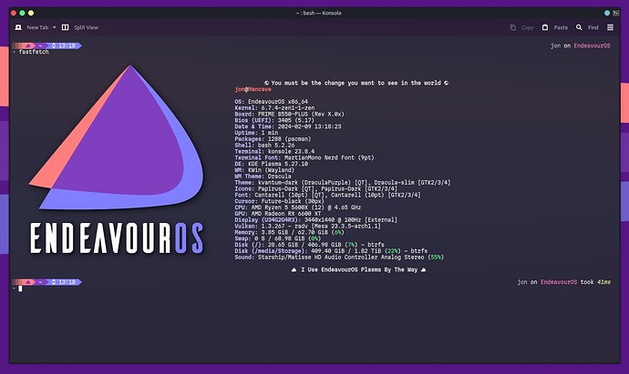Click the Paste toolbar button

(x=555, y=27)
